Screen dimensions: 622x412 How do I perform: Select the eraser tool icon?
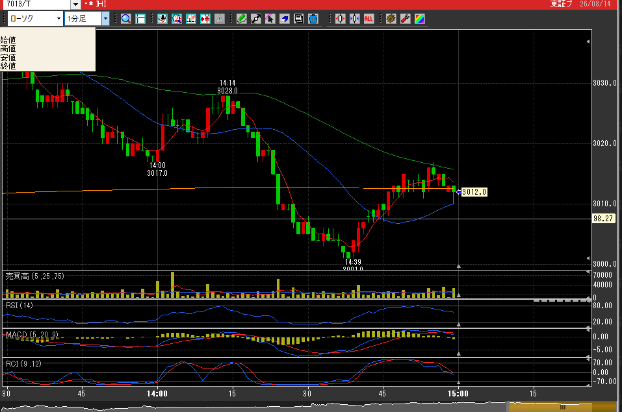pos(285,19)
